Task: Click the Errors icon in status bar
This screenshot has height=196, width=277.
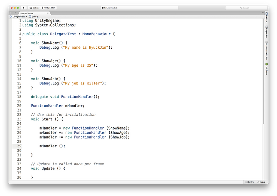Action: point(247,182)
